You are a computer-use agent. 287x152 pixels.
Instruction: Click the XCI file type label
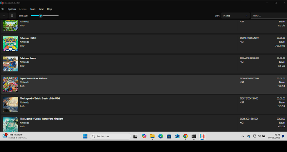[242, 123]
